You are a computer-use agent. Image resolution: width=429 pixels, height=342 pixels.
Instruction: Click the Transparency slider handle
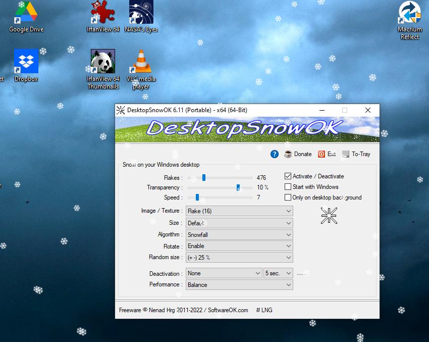pos(238,187)
